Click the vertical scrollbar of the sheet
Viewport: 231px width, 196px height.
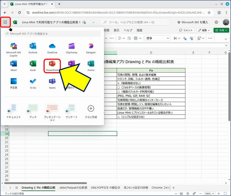pos(229,87)
